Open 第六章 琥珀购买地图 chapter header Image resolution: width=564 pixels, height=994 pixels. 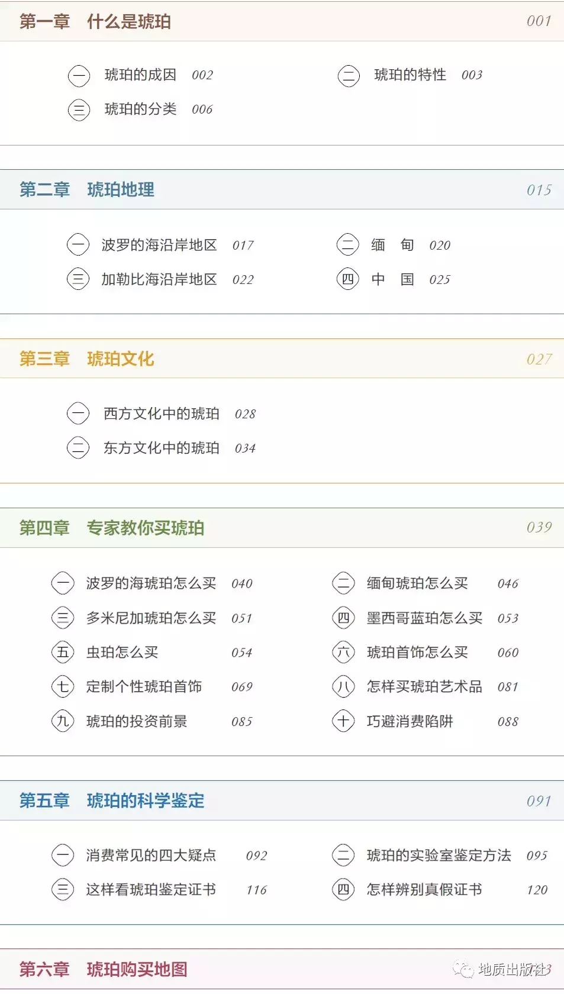click(x=282, y=969)
